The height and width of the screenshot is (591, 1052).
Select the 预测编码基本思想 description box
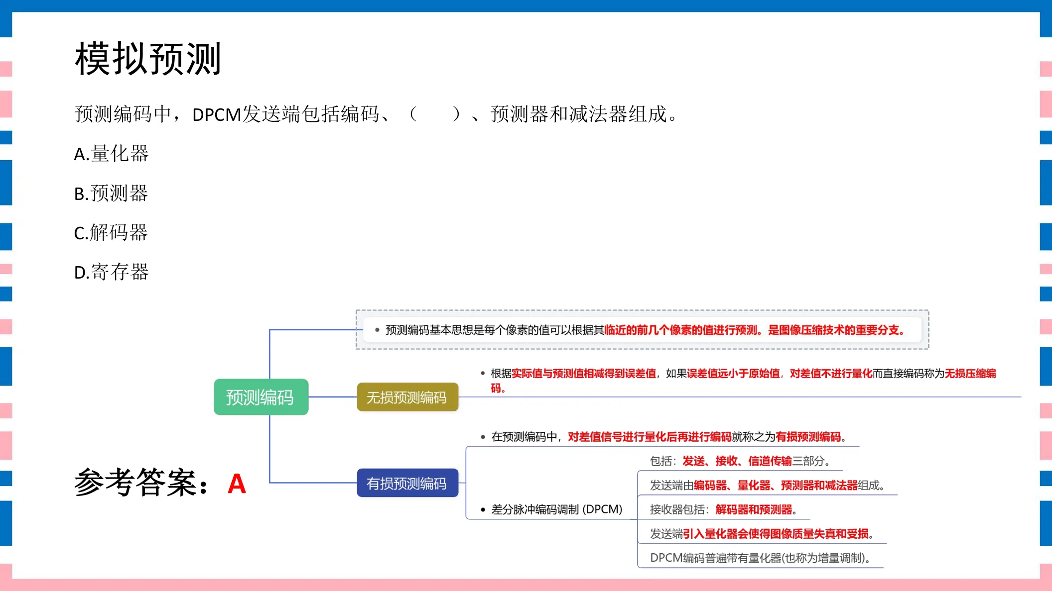tap(643, 330)
